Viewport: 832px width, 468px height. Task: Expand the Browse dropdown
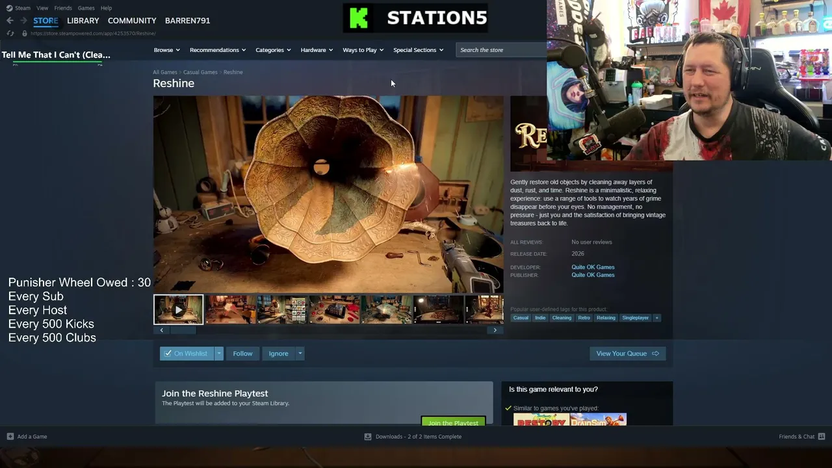pos(167,50)
